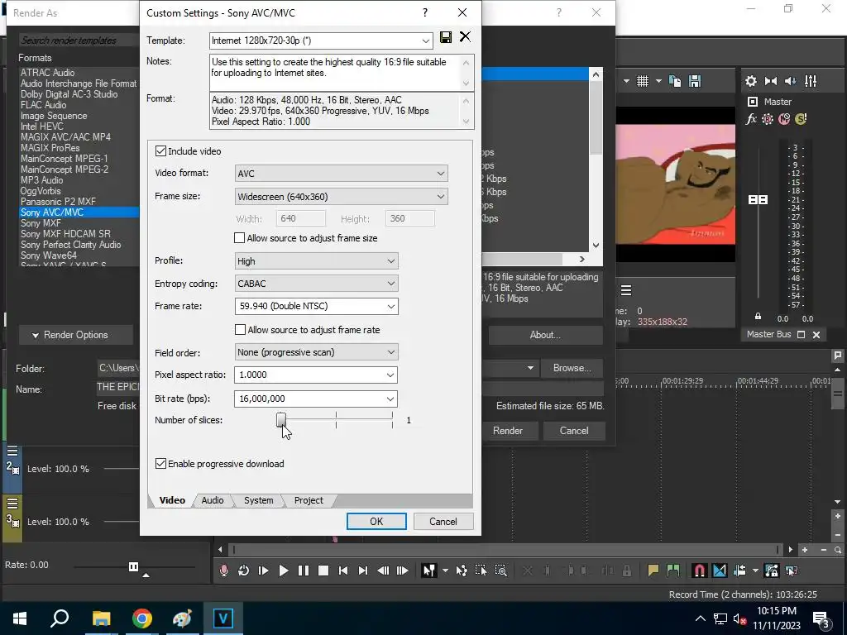The image size is (847, 635).
Task: Step to next frame
Action: click(x=403, y=571)
